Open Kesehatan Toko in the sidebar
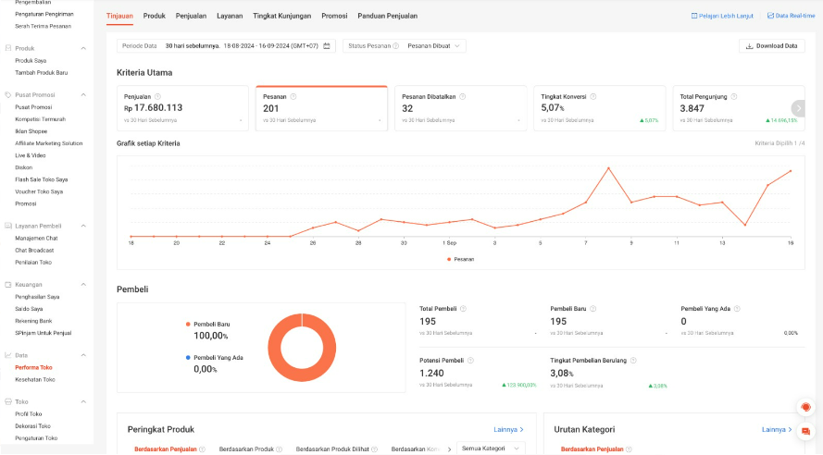This screenshot has width=823, height=455. (x=34, y=379)
